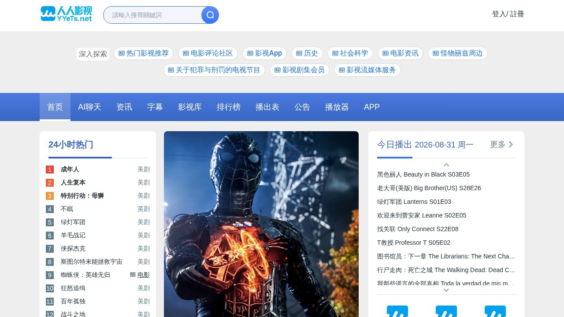
Task: Open 欢迎来到蕾安家 Leanne S02E05
Action: (422, 215)
